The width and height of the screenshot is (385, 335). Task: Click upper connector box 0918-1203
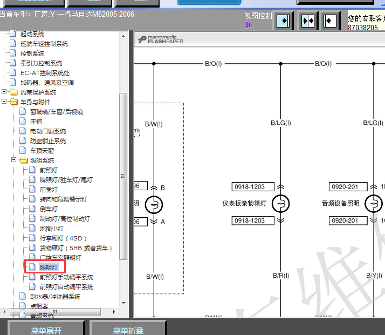click(x=253, y=187)
